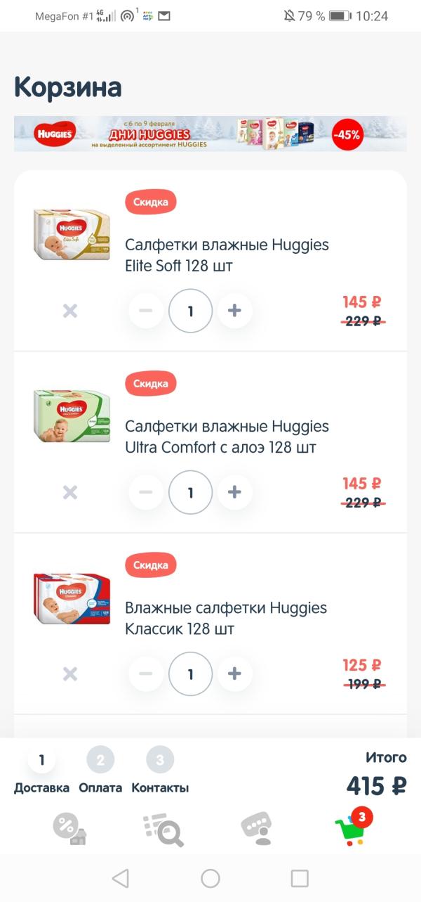Viewport: 421px width, 902px height.
Task: Open the catalog search icon
Action: [163, 830]
